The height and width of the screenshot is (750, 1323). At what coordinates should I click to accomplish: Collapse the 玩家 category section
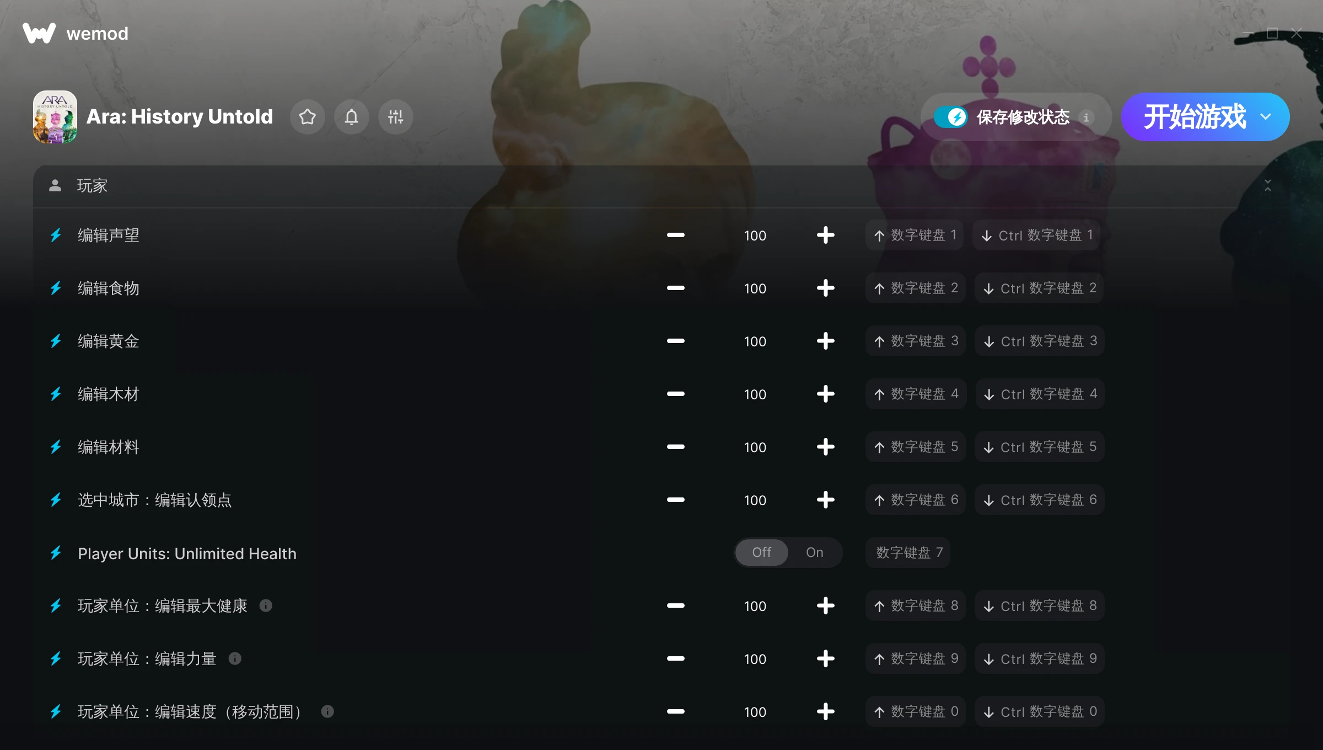tap(1268, 186)
